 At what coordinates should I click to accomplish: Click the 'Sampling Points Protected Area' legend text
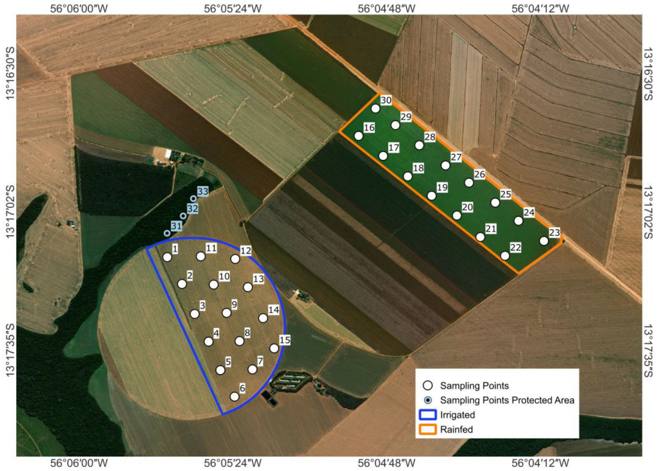[x=507, y=400]
